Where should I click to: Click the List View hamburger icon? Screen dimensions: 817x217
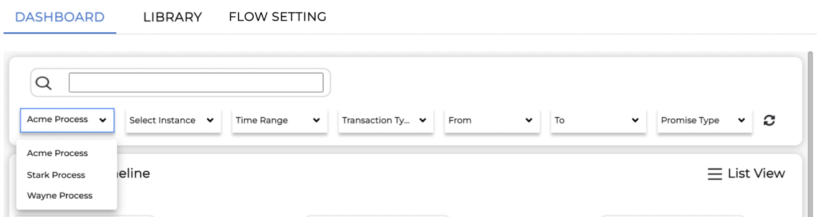[715, 174]
